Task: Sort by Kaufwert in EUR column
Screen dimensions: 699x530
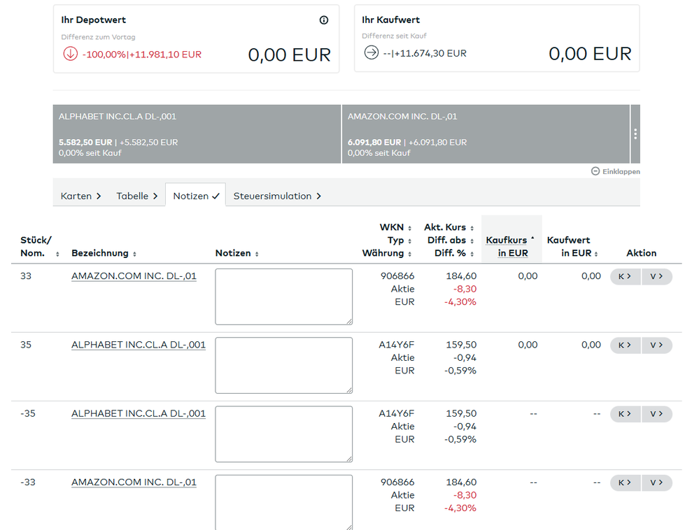Action: tap(595, 254)
